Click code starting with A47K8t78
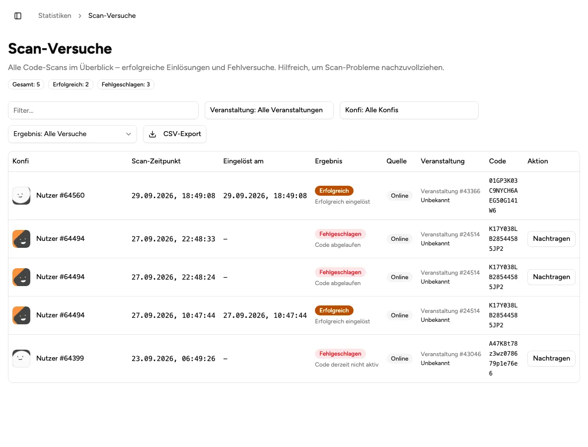Screen dimensions: 588x447 pyautogui.click(x=503, y=359)
